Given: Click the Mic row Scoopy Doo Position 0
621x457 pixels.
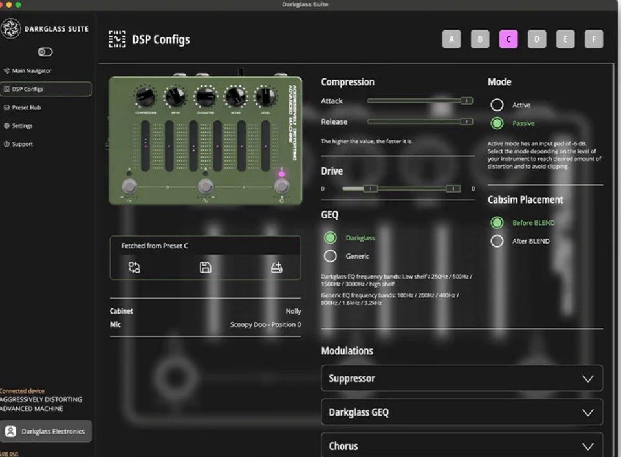Looking at the screenshot, I should 205,324.
